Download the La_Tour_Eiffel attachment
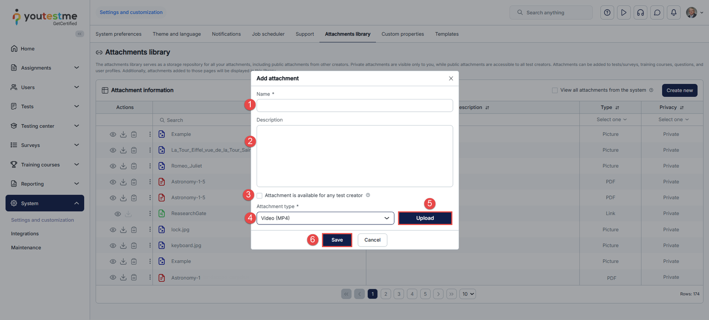 click(x=123, y=150)
